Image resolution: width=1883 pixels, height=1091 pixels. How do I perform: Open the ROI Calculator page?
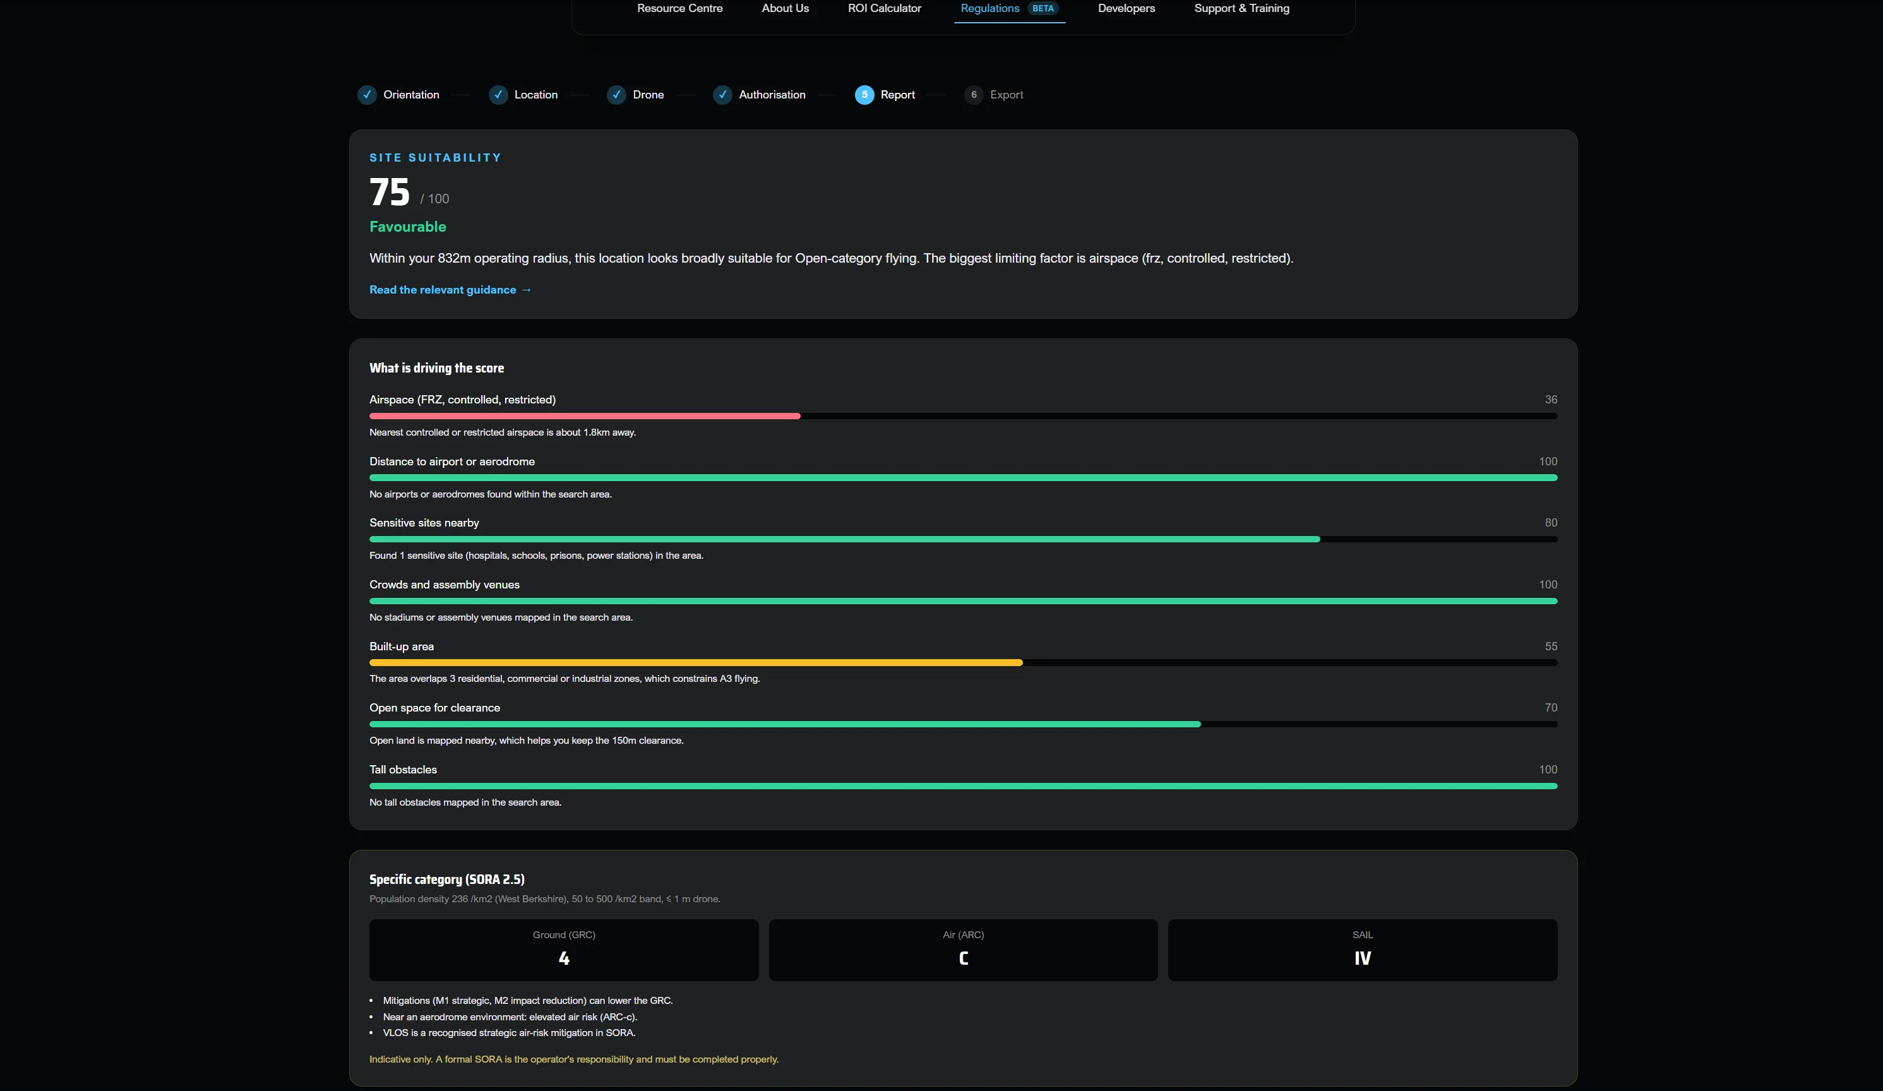[x=884, y=8]
